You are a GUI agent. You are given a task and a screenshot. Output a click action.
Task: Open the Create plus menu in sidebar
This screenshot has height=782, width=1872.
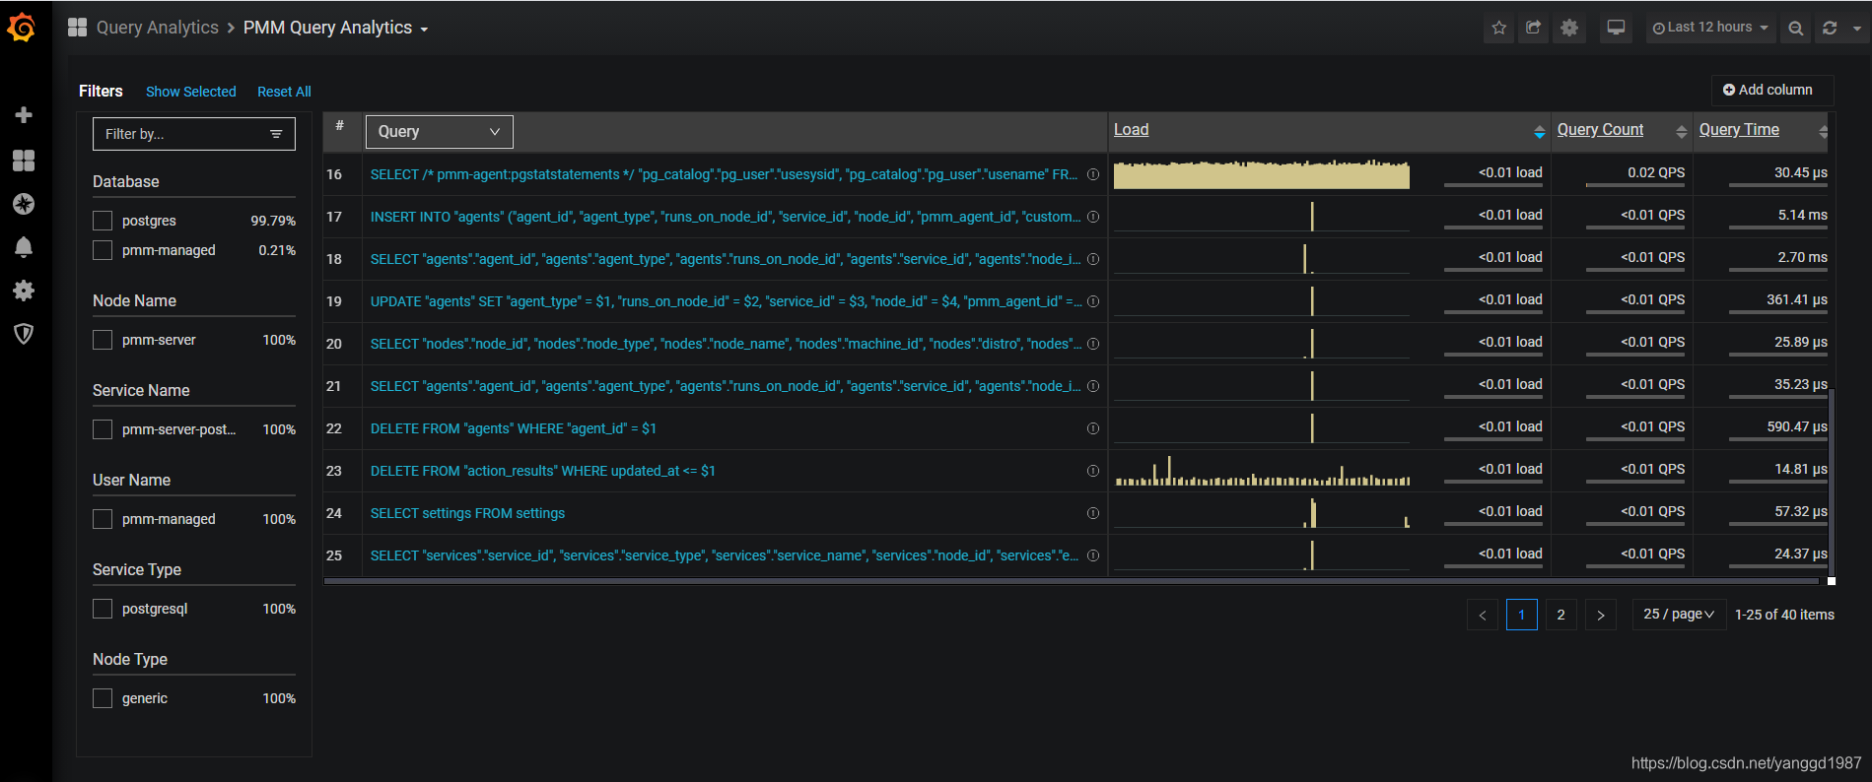coord(24,115)
